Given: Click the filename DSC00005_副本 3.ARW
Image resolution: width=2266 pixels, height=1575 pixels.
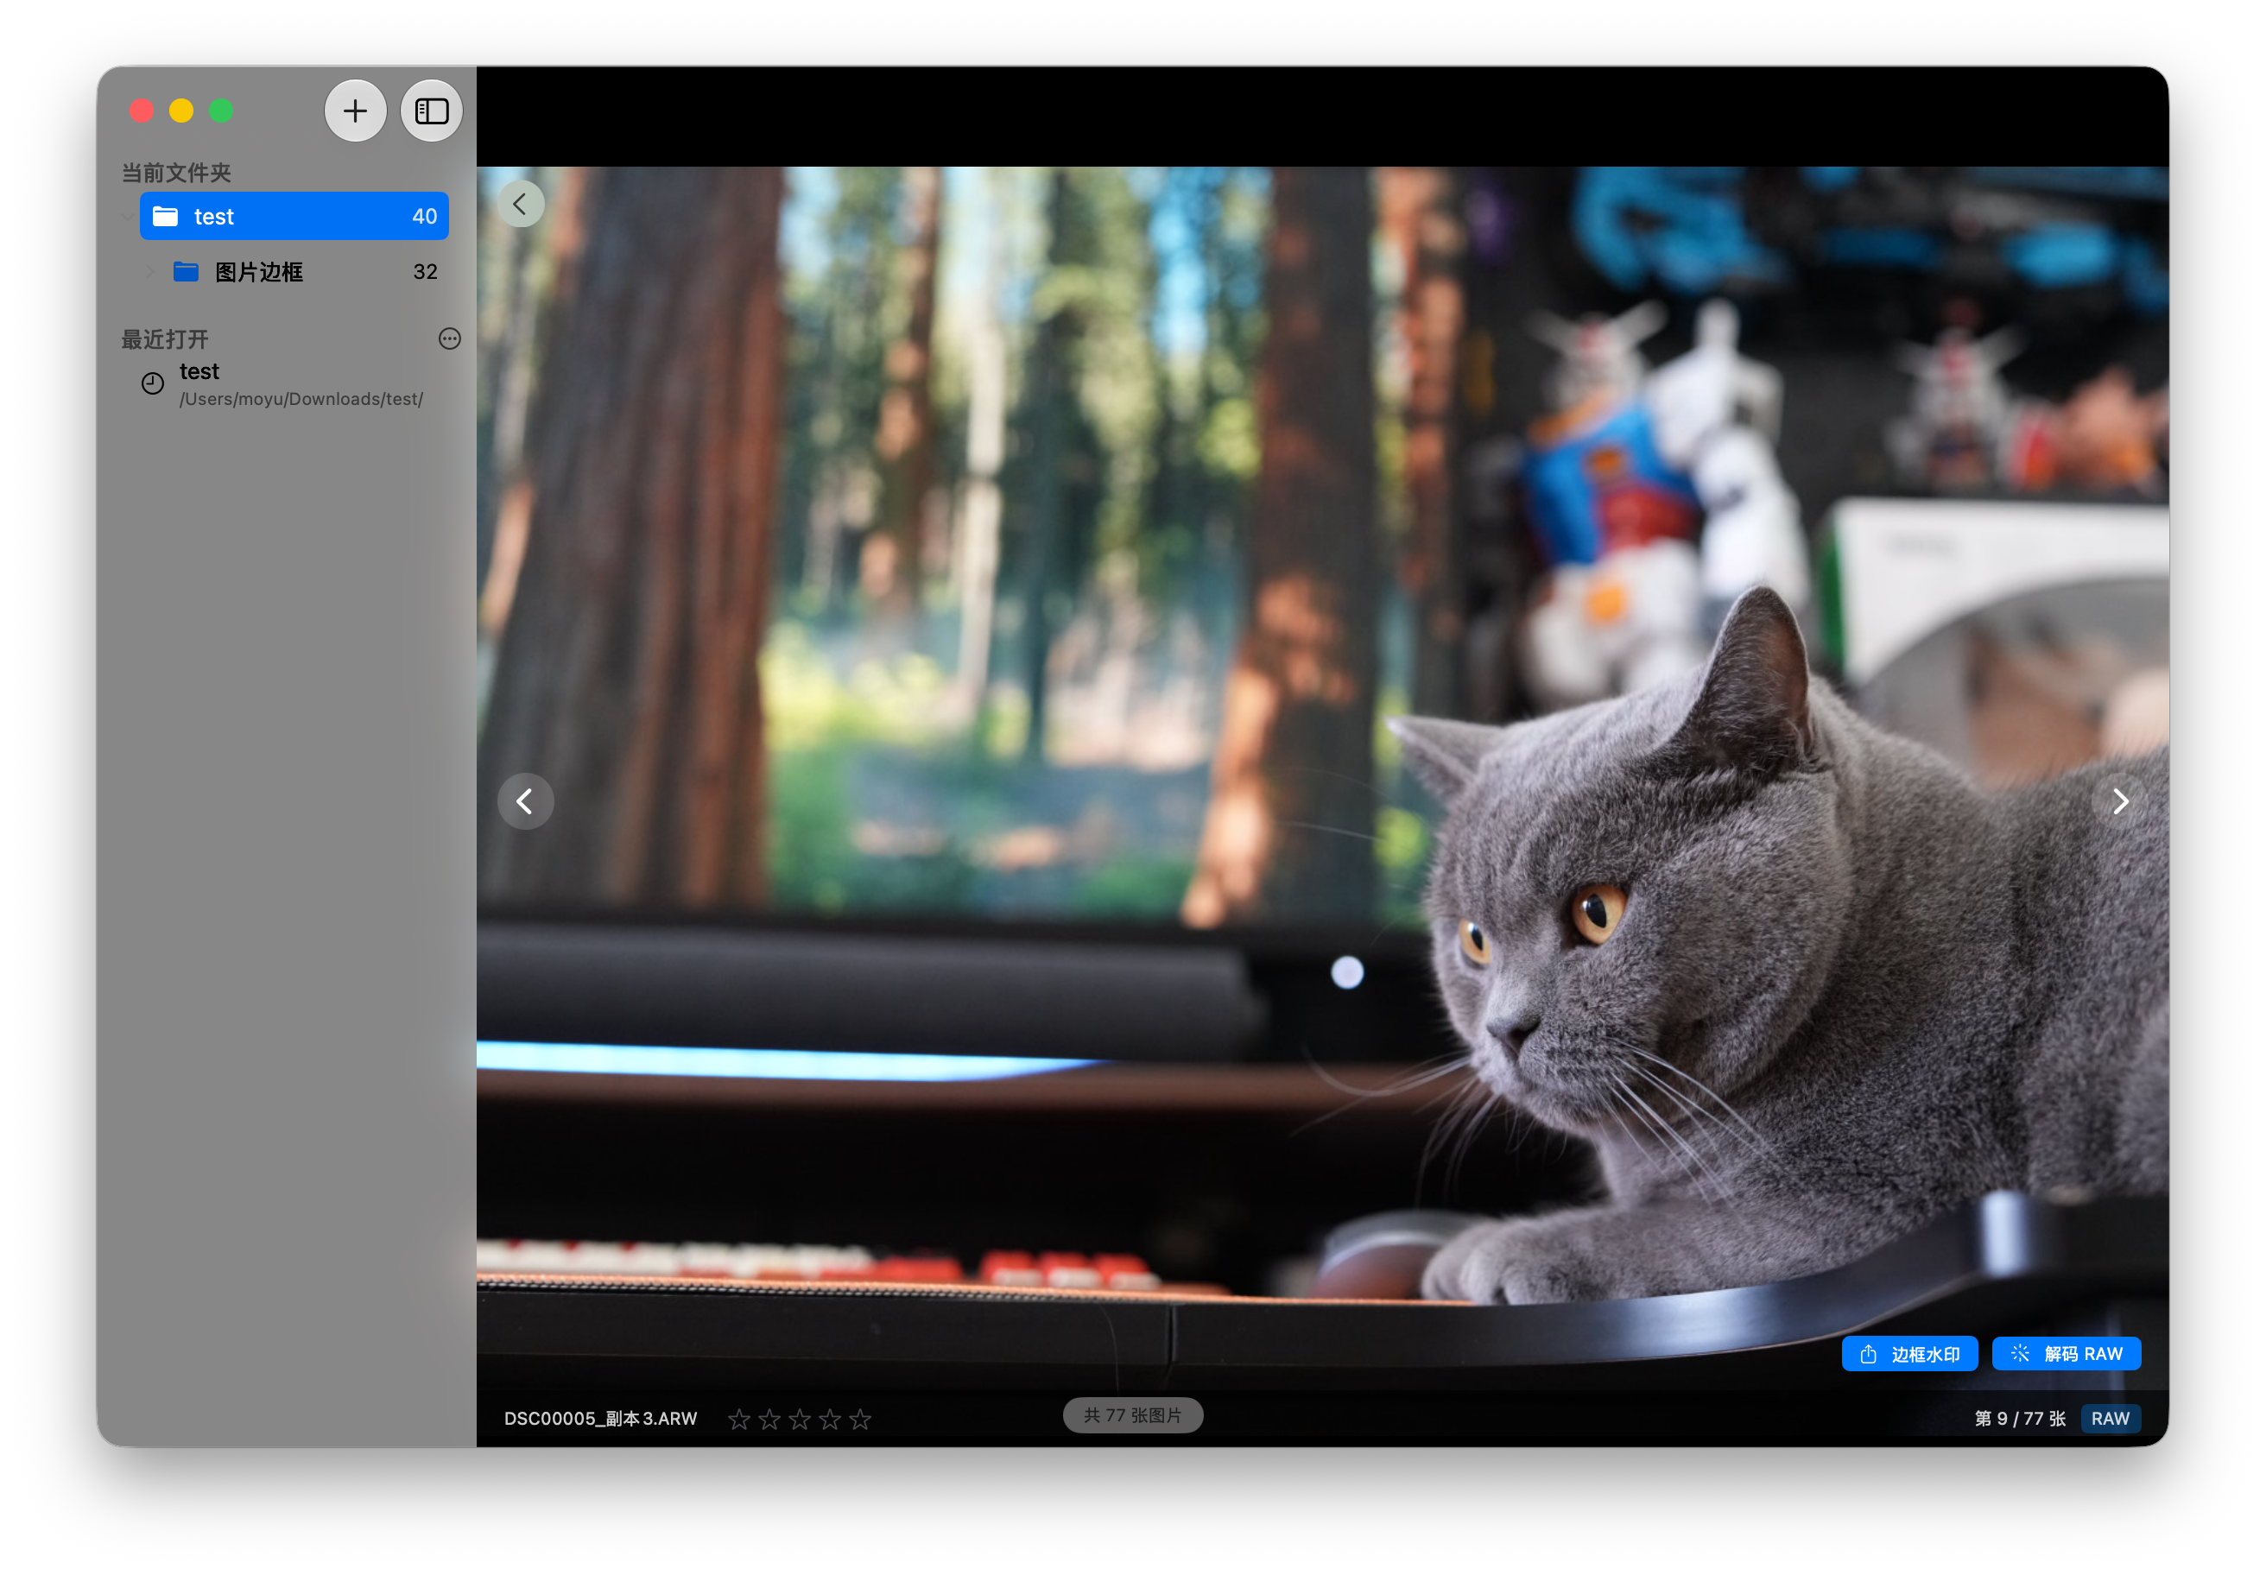Looking at the screenshot, I should pos(600,1418).
